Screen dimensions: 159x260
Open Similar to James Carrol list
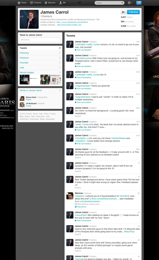pos(31,90)
